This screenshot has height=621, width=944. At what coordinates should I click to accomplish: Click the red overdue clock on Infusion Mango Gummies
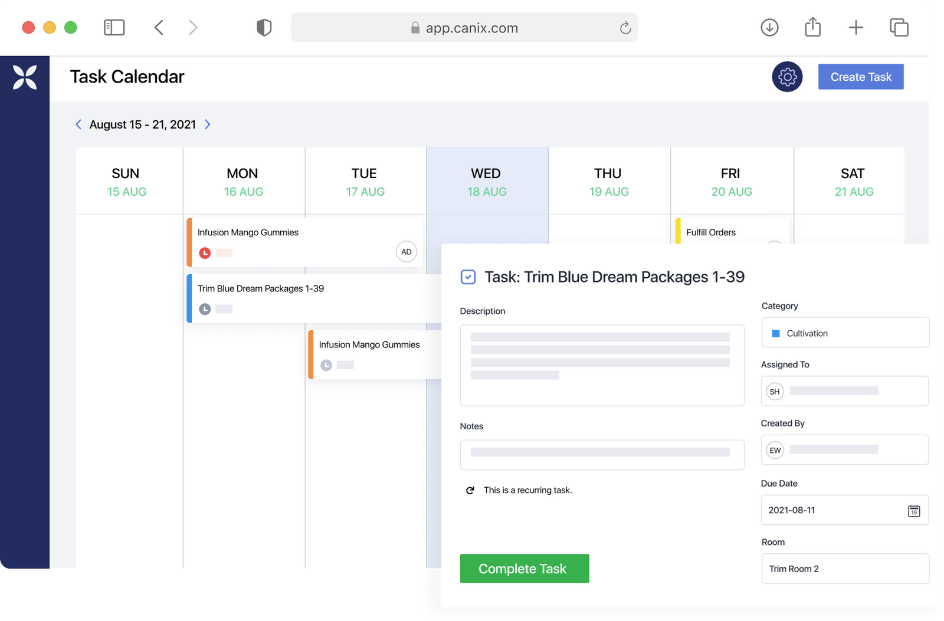pyautogui.click(x=205, y=252)
